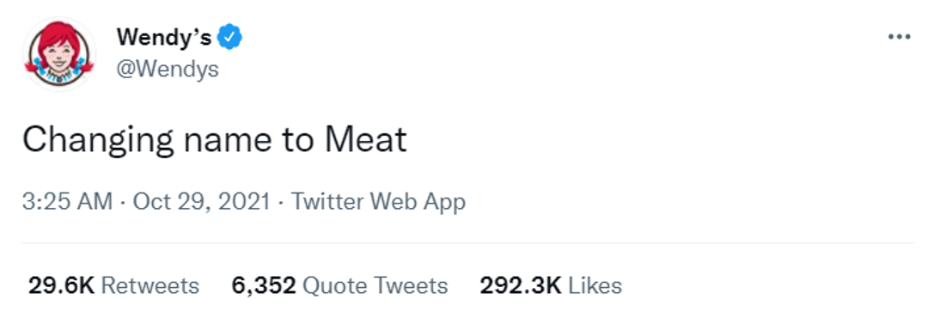
Task: View the Quote Tweets label
Action: point(375,286)
